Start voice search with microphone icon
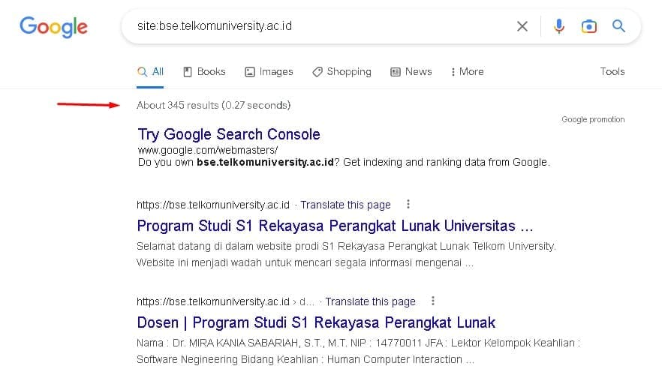662x375 pixels. pyautogui.click(x=559, y=26)
